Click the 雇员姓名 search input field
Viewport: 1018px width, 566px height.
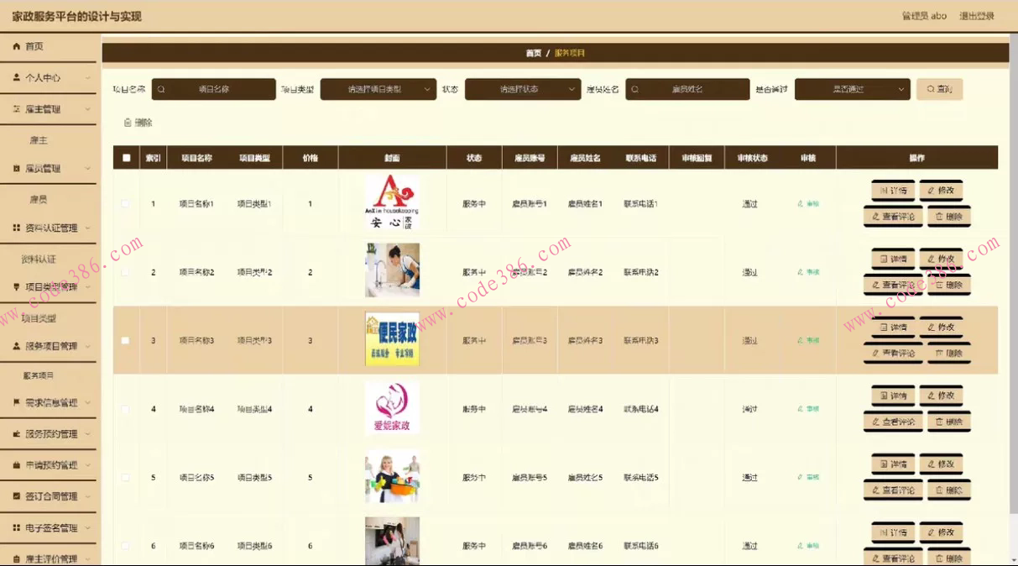tap(687, 89)
